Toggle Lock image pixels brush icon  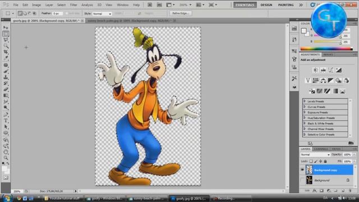(x=316, y=161)
